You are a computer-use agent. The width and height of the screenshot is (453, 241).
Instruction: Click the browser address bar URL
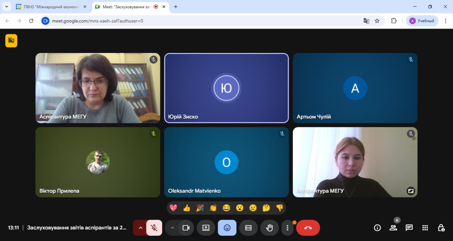98,21
